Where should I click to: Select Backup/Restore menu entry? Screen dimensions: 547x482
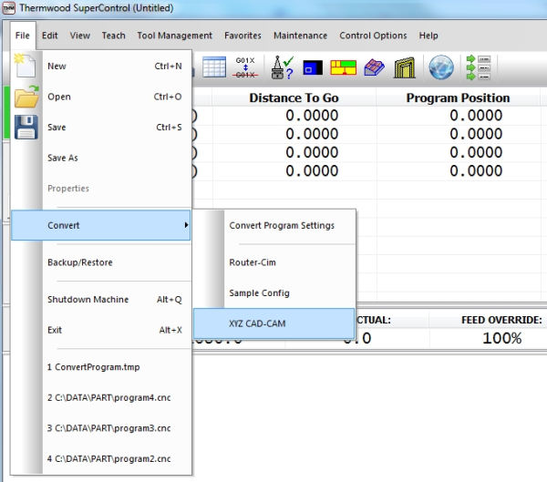coord(101,262)
